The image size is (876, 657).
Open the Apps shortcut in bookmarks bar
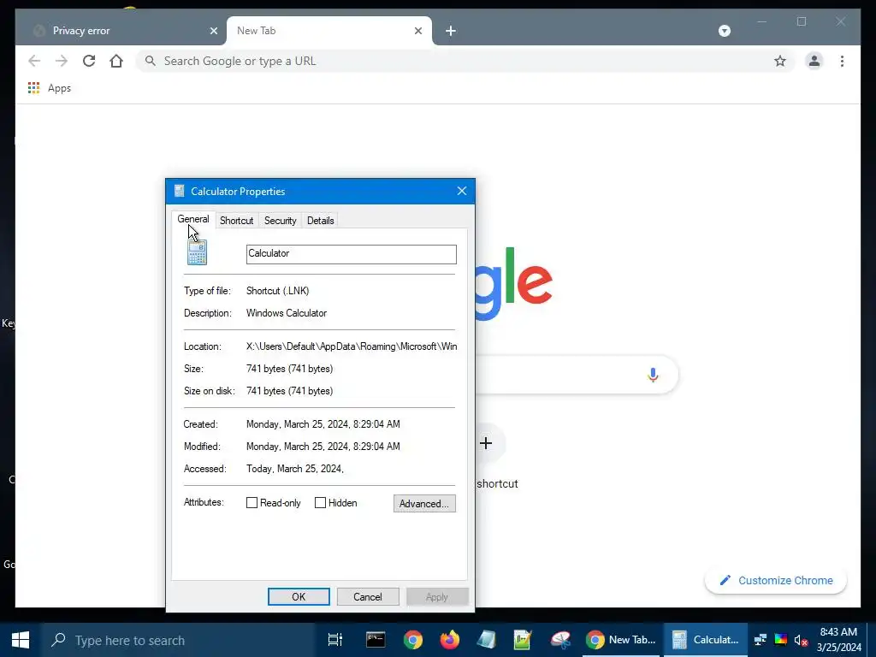click(x=50, y=88)
